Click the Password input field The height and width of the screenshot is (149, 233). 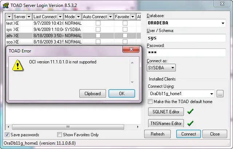click(x=186, y=52)
